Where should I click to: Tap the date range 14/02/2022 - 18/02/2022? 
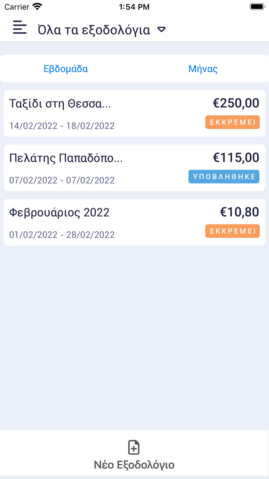pos(62,126)
